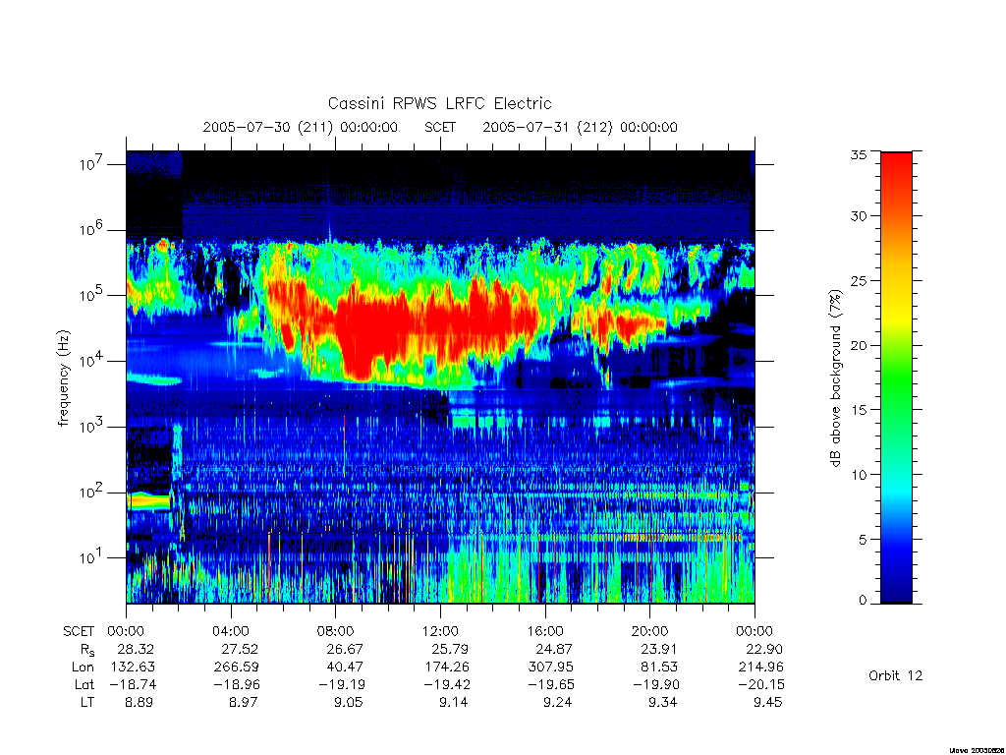1006x755 pixels.
Task: Click the Lon value '307.95'
Action: tap(551, 668)
